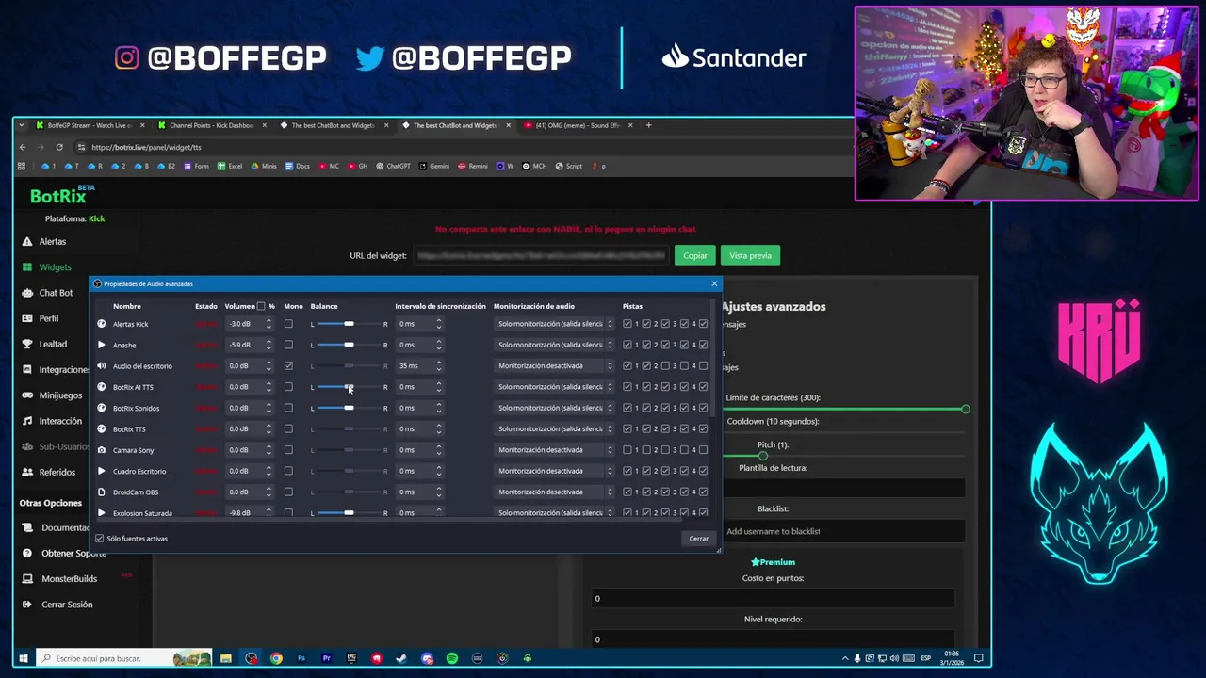1206x678 pixels.
Task: Click the Anashe source play icon
Action: [x=102, y=345]
